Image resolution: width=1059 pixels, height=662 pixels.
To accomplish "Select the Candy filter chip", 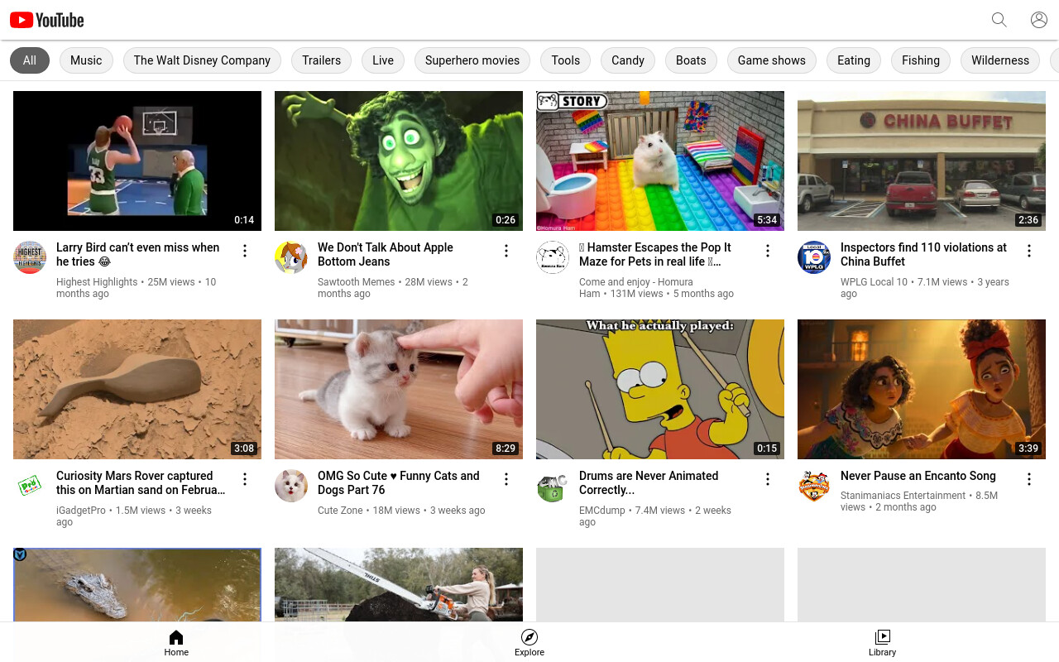I will [x=628, y=60].
